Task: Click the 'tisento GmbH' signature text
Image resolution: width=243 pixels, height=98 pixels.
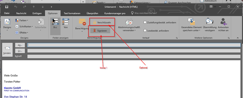Action: pyautogui.click(x=12, y=88)
